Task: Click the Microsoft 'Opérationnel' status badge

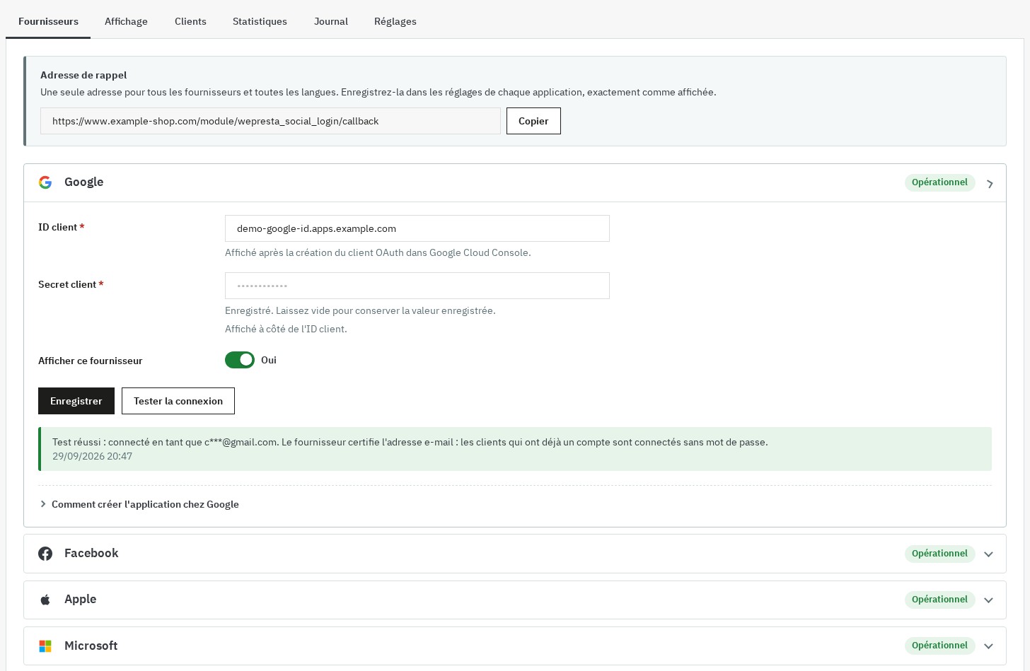Action: (939, 646)
